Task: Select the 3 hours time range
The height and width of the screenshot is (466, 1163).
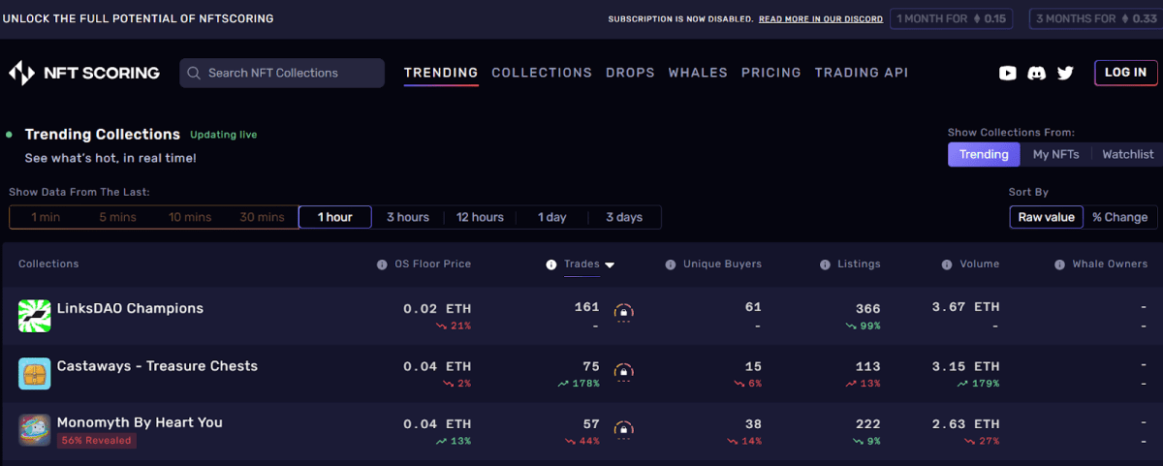Action: [408, 217]
